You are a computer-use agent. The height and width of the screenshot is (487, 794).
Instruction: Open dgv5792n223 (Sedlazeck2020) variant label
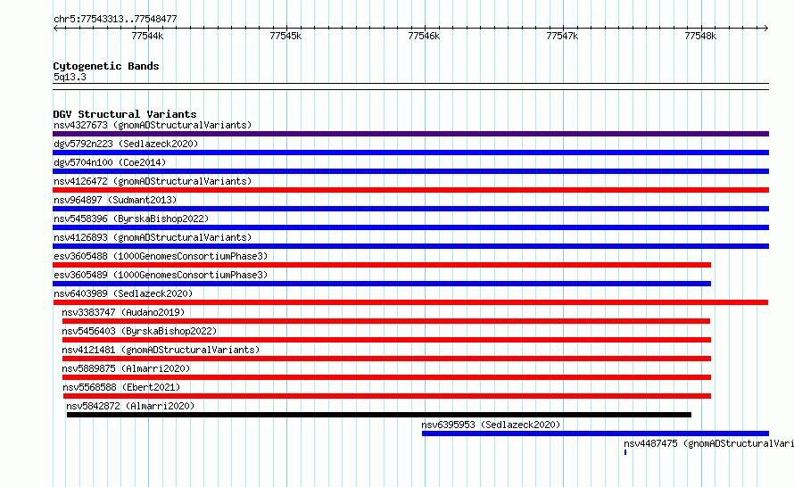point(126,144)
